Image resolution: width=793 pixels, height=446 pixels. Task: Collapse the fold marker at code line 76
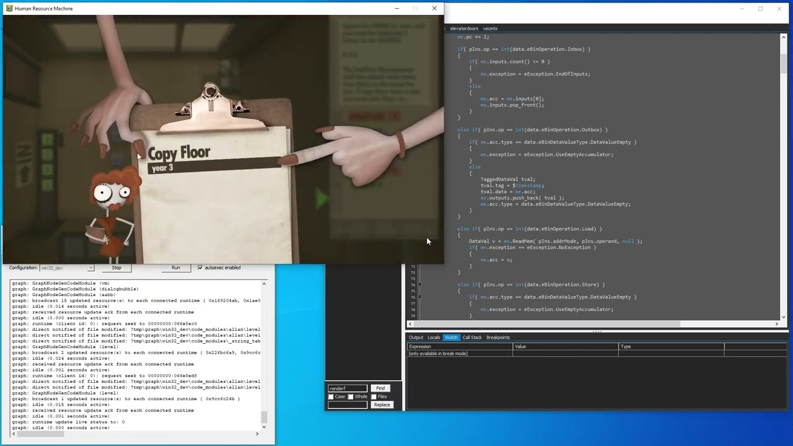(419, 297)
